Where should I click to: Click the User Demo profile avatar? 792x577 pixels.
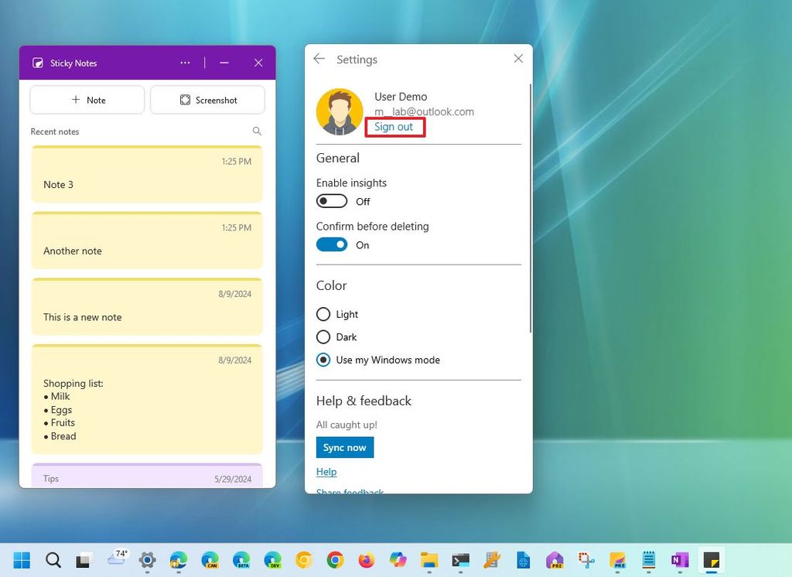click(x=340, y=111)
